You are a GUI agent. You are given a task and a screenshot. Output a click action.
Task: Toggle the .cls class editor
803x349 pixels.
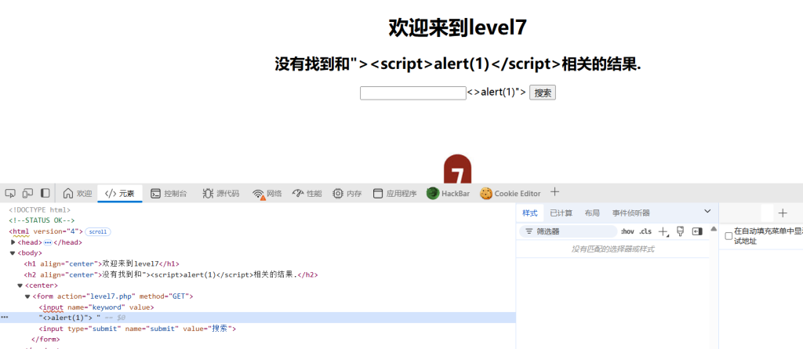[645, 231]
